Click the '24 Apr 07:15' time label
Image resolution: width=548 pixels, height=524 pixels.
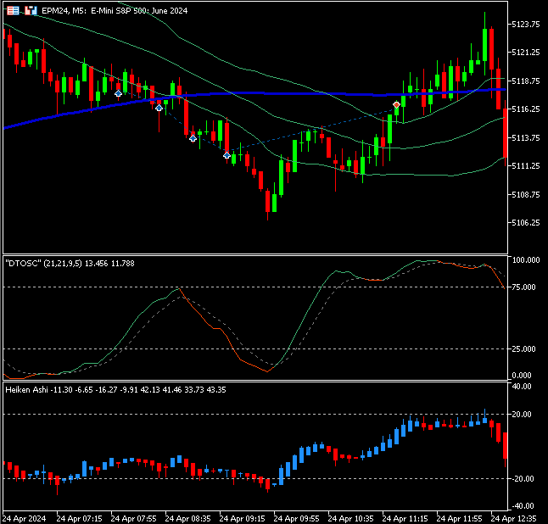80,519
